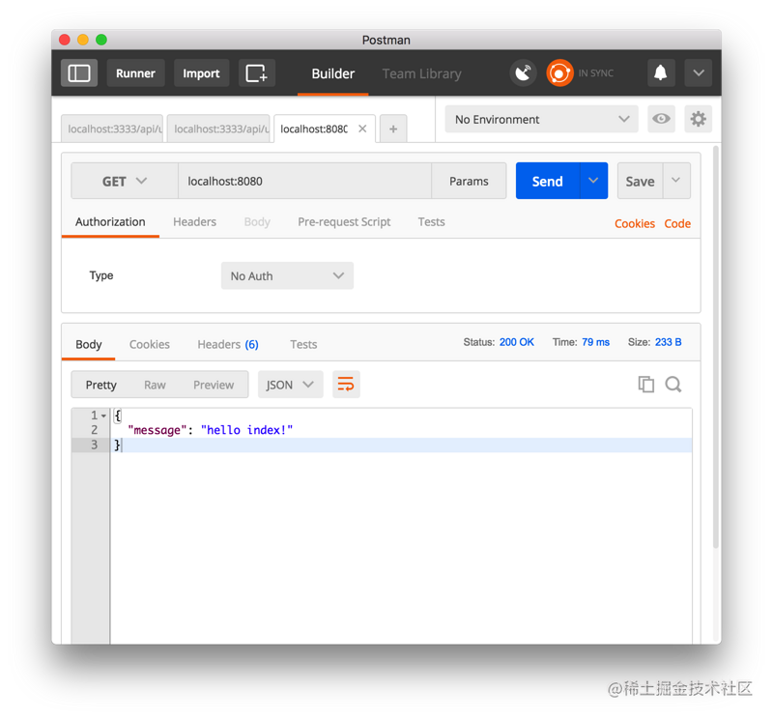The image size is (773, 718).
Task: Save the request
Action: point(640,181)
